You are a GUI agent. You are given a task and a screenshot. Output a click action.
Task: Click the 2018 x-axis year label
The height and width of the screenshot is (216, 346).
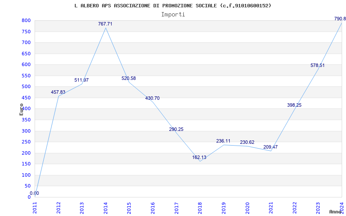(200, 208)
